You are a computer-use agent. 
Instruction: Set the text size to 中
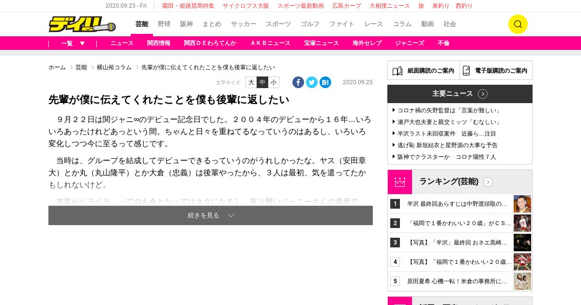[262, 82]
